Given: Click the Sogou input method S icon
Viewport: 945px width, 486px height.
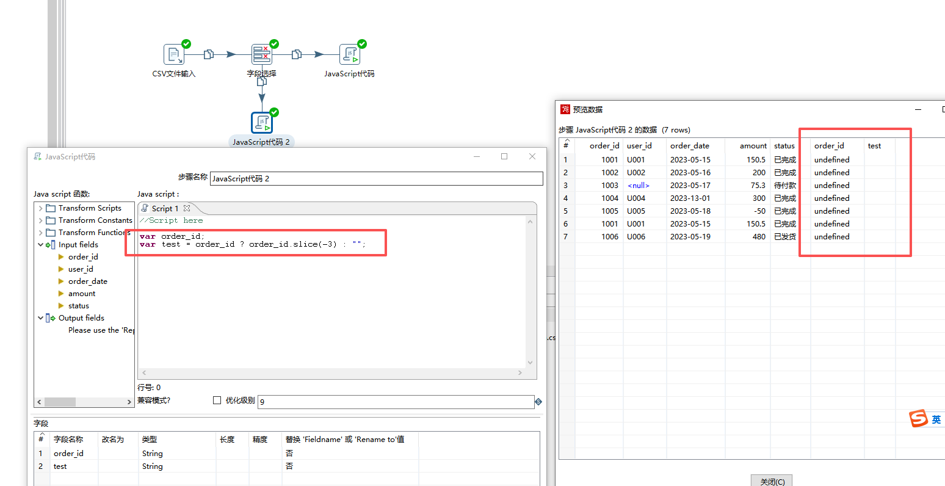Looking at the screenshot, I should point(918,419).
